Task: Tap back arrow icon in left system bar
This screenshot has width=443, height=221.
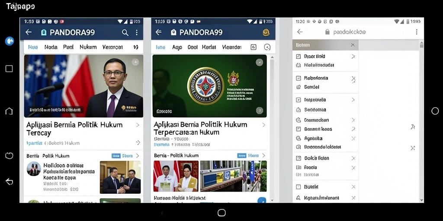Action: 10,182
